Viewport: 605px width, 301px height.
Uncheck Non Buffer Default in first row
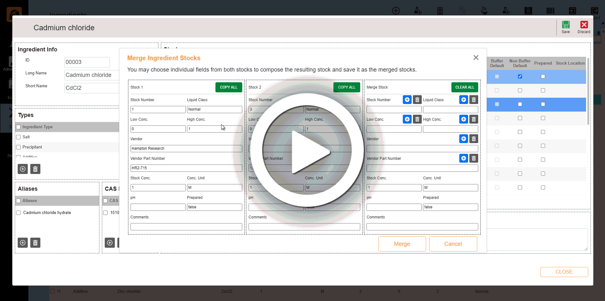pos(520,77)
